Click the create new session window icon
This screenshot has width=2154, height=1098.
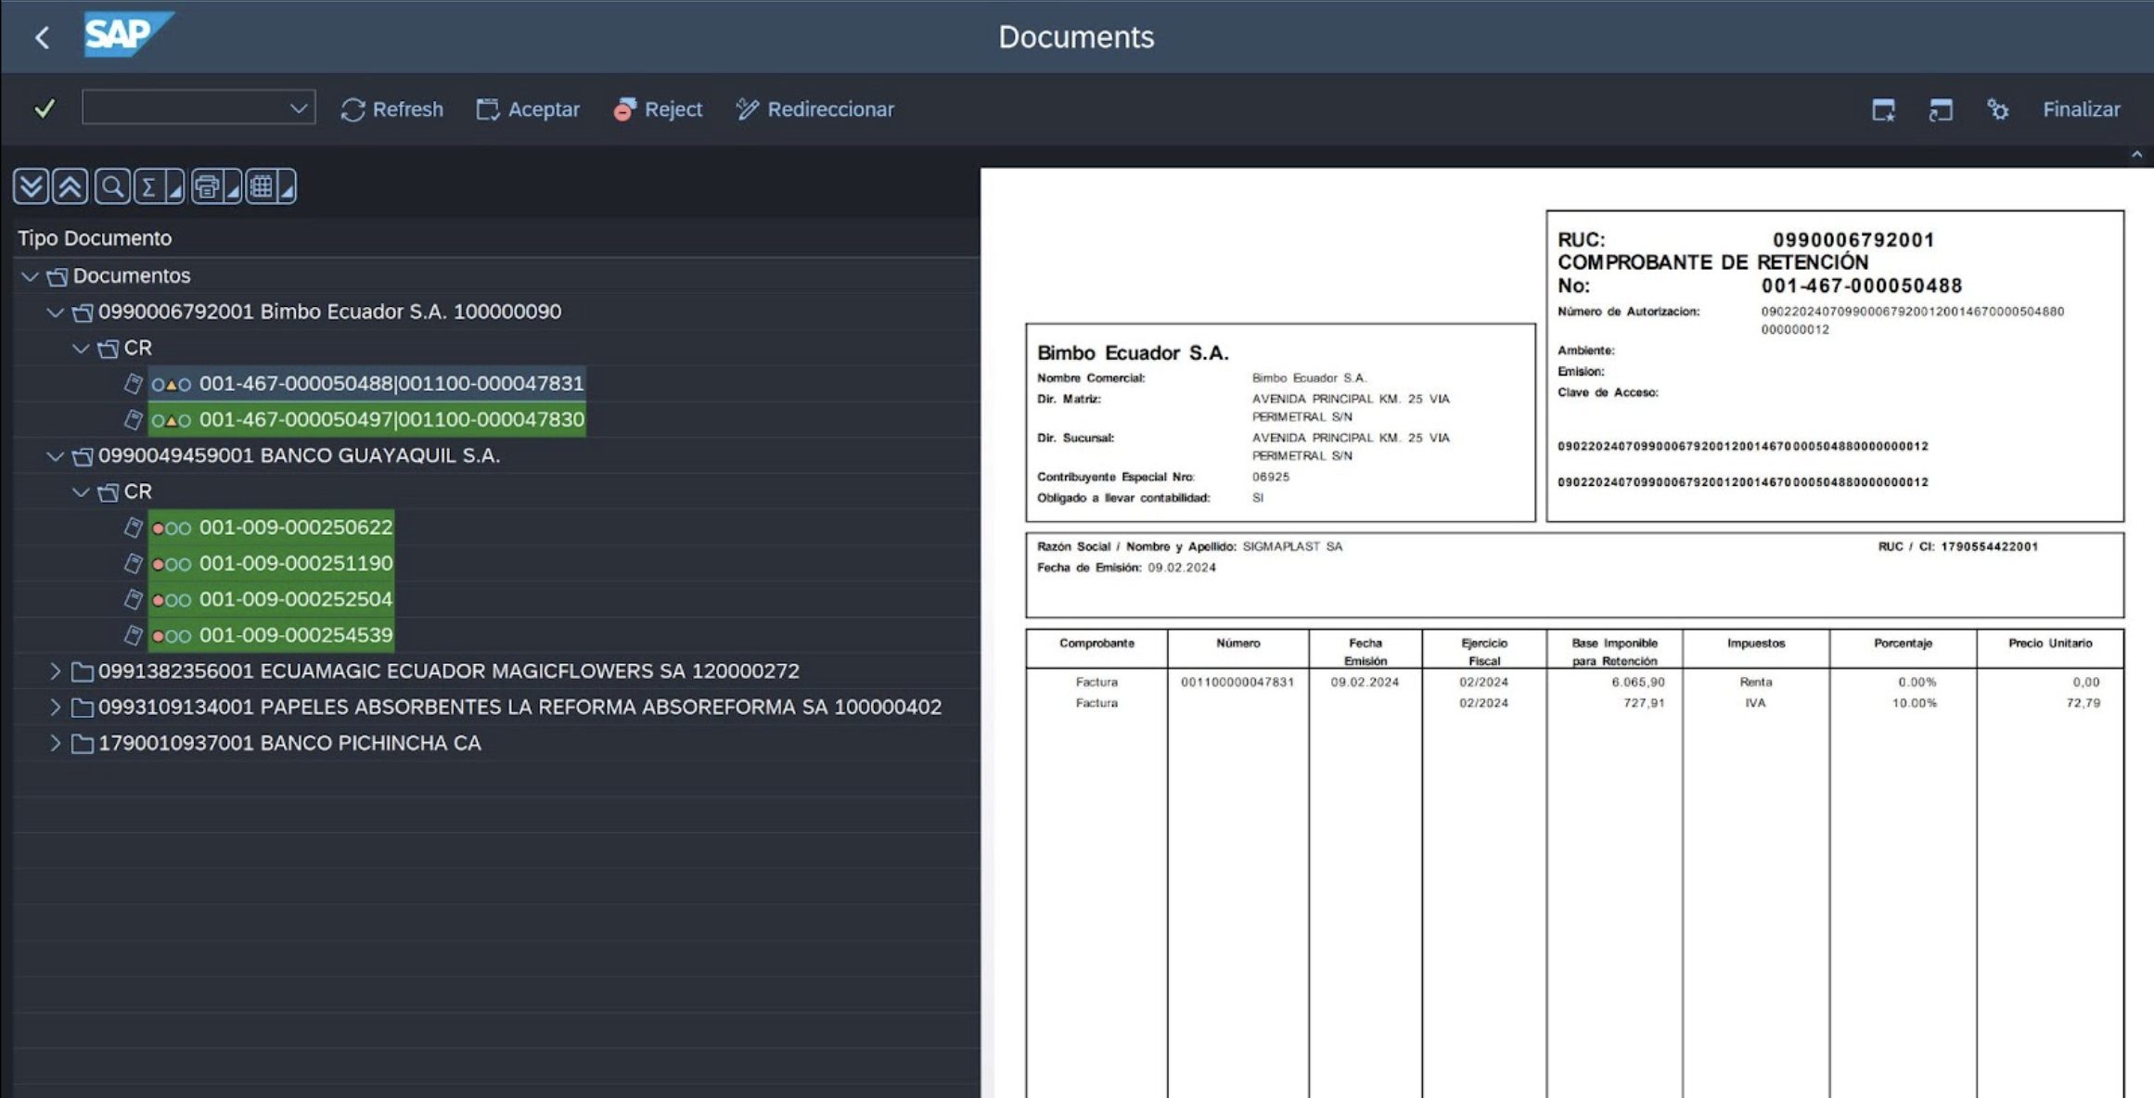coord(1883,109)
